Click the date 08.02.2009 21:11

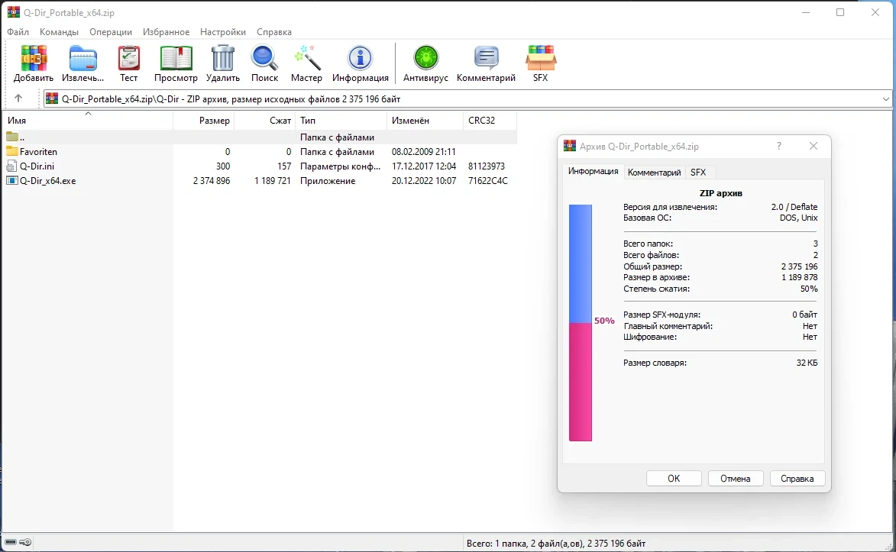pos(423,151)
